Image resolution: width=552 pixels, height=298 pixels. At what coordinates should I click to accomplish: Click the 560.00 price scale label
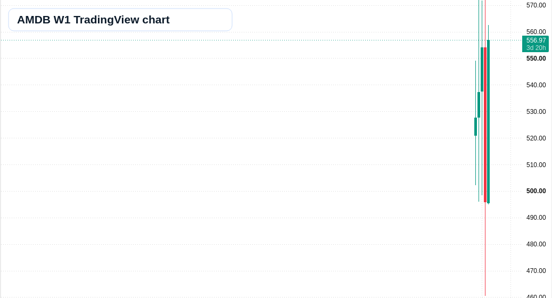(536, 32)
